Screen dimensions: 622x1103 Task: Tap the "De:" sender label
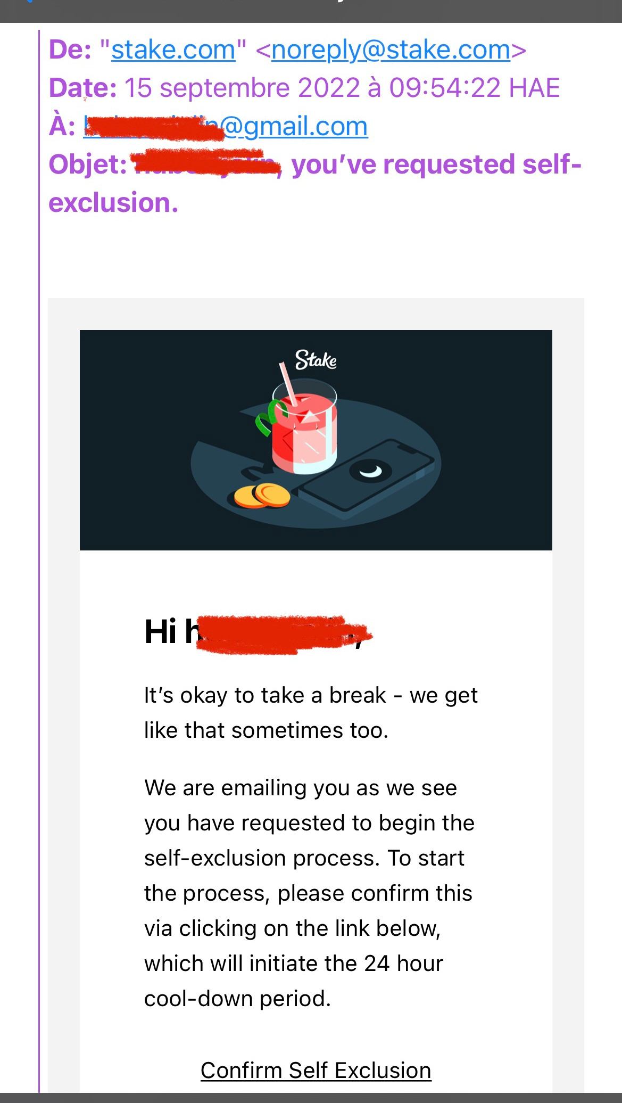(70, 50)
